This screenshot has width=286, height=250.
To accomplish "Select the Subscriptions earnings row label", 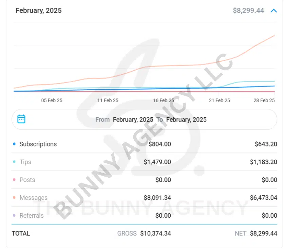I will point(38,144).
